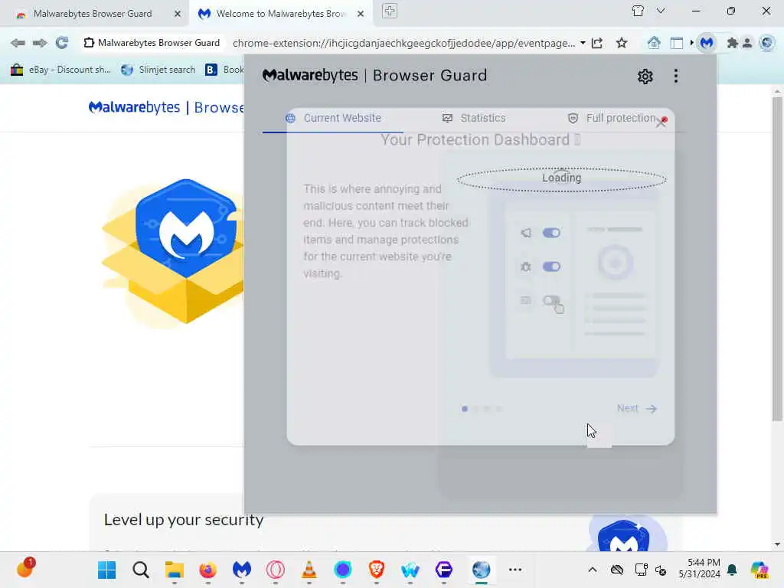Go to home page icon
The image size is (784, 588).
coord(654,43)
